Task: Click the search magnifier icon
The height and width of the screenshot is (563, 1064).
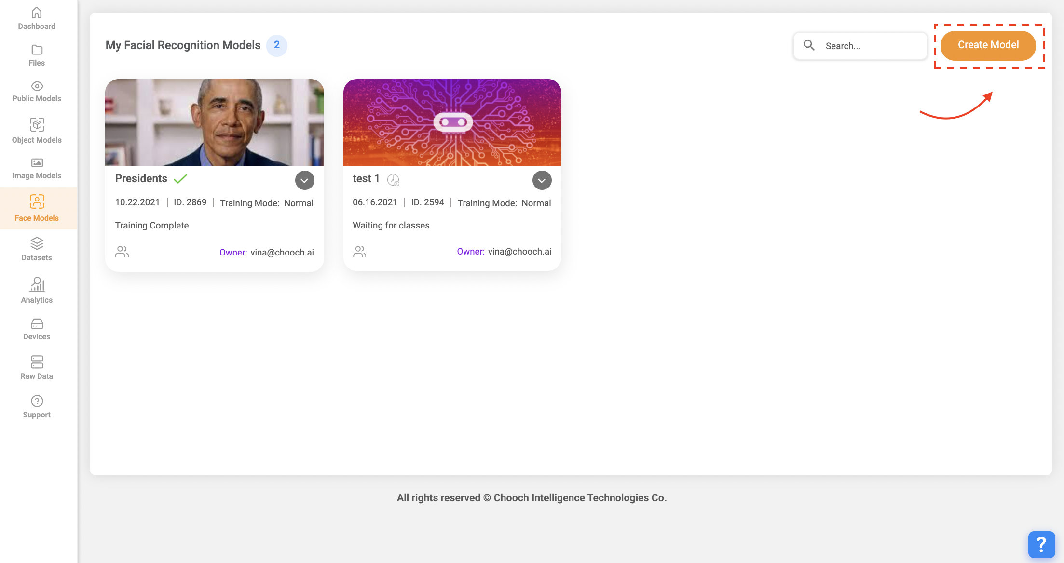Action: tap(809, 45)
